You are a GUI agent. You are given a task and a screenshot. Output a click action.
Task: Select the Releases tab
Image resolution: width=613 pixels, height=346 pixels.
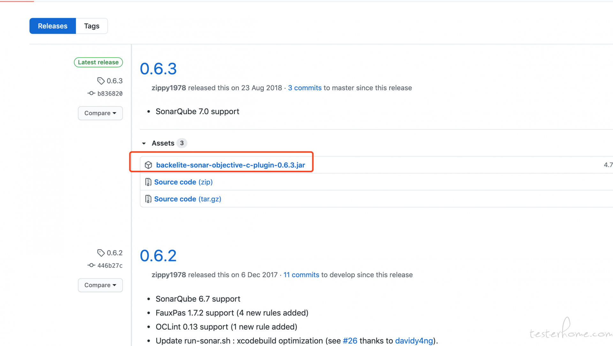pyautogui.click(x=53, y=26)
